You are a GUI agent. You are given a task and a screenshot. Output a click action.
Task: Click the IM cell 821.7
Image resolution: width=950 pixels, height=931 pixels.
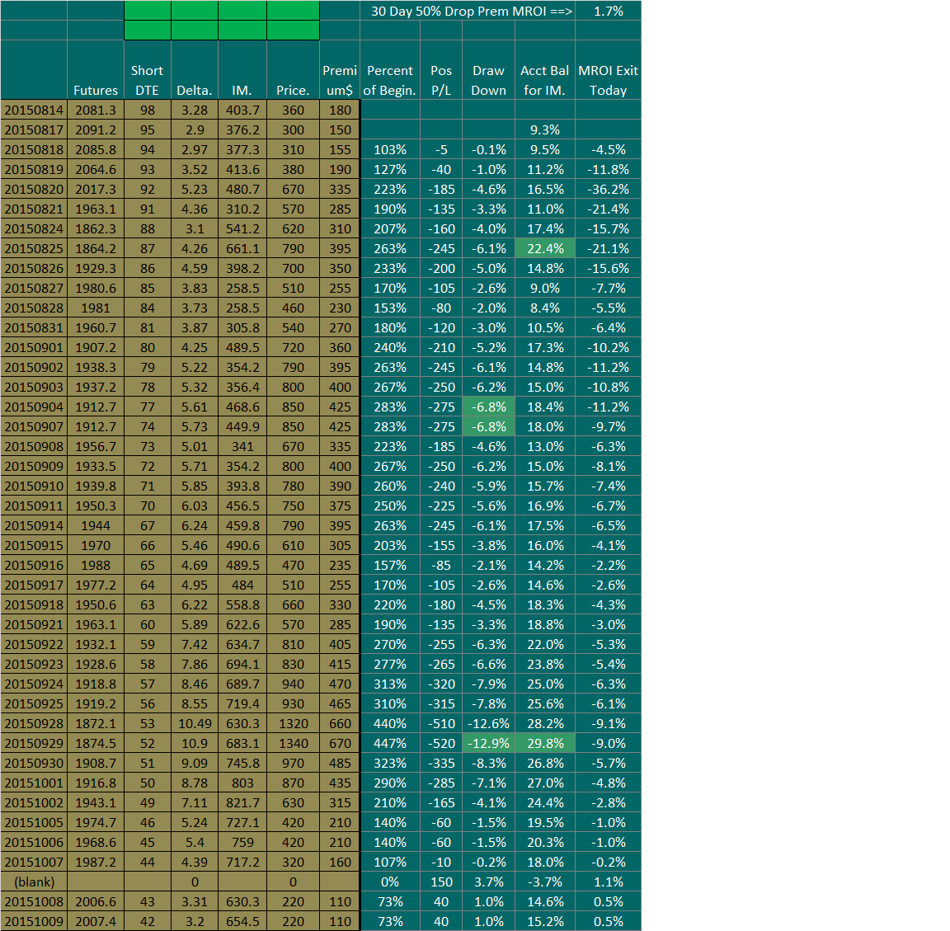coord(242,803)
